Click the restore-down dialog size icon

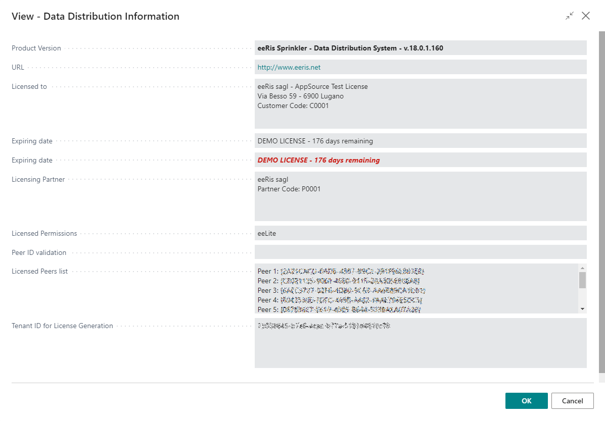pyautogui.click(x=570, y=16)
